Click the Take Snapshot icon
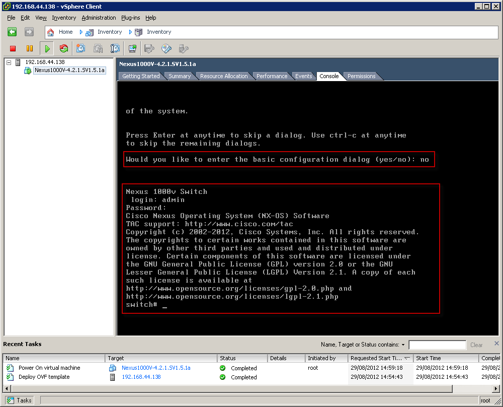 coord(80,48)
